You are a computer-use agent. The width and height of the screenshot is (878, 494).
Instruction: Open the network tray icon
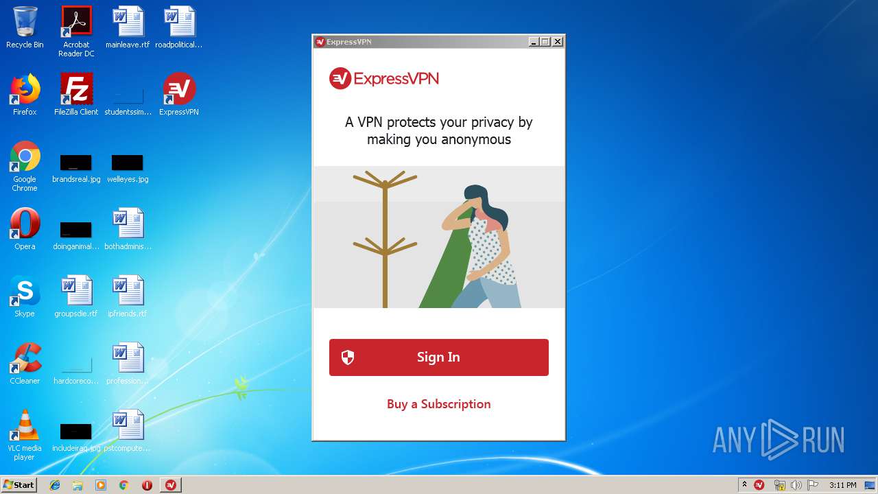click(x=779, y=485)
